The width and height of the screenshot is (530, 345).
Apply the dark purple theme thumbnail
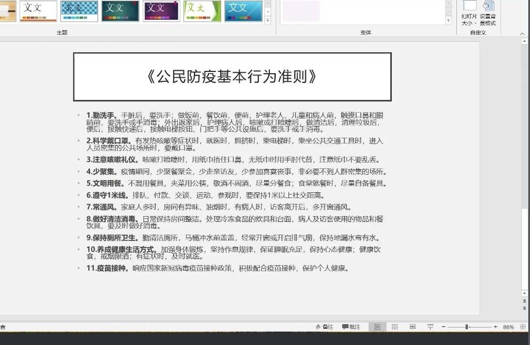161,10
